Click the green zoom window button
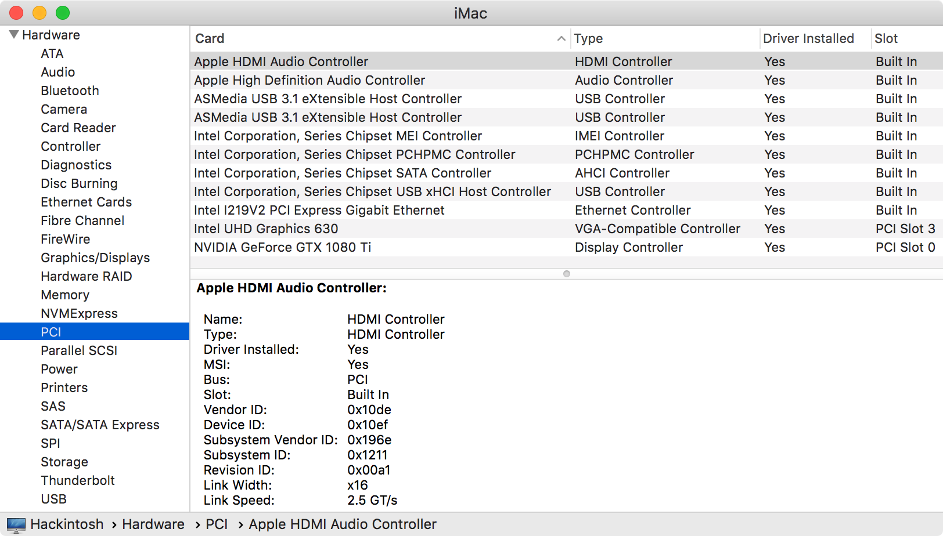943x536 pixels. pyautogui.click(x=63, y=13)
